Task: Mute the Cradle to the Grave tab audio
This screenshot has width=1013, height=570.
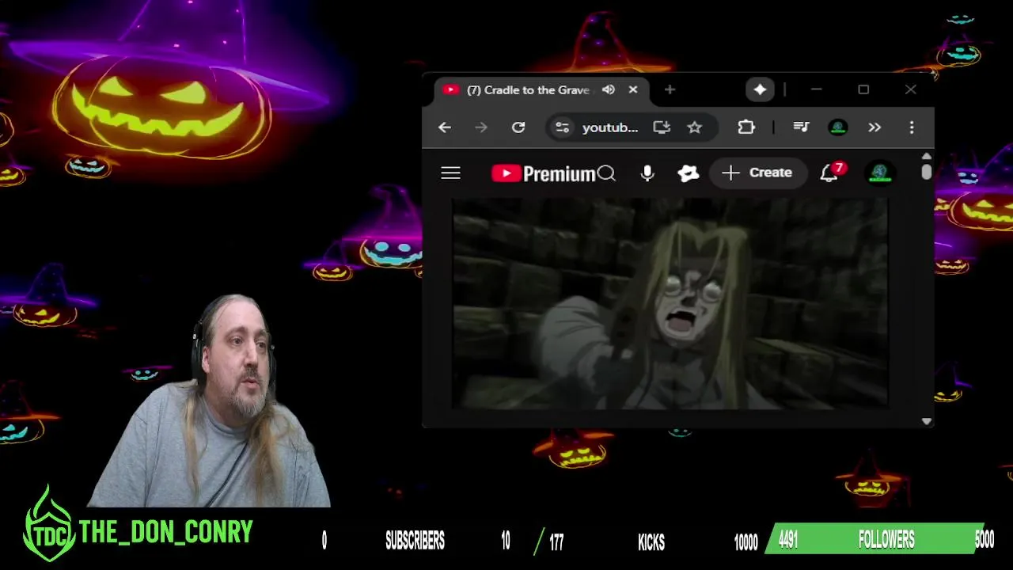Action: coord(609,90)
